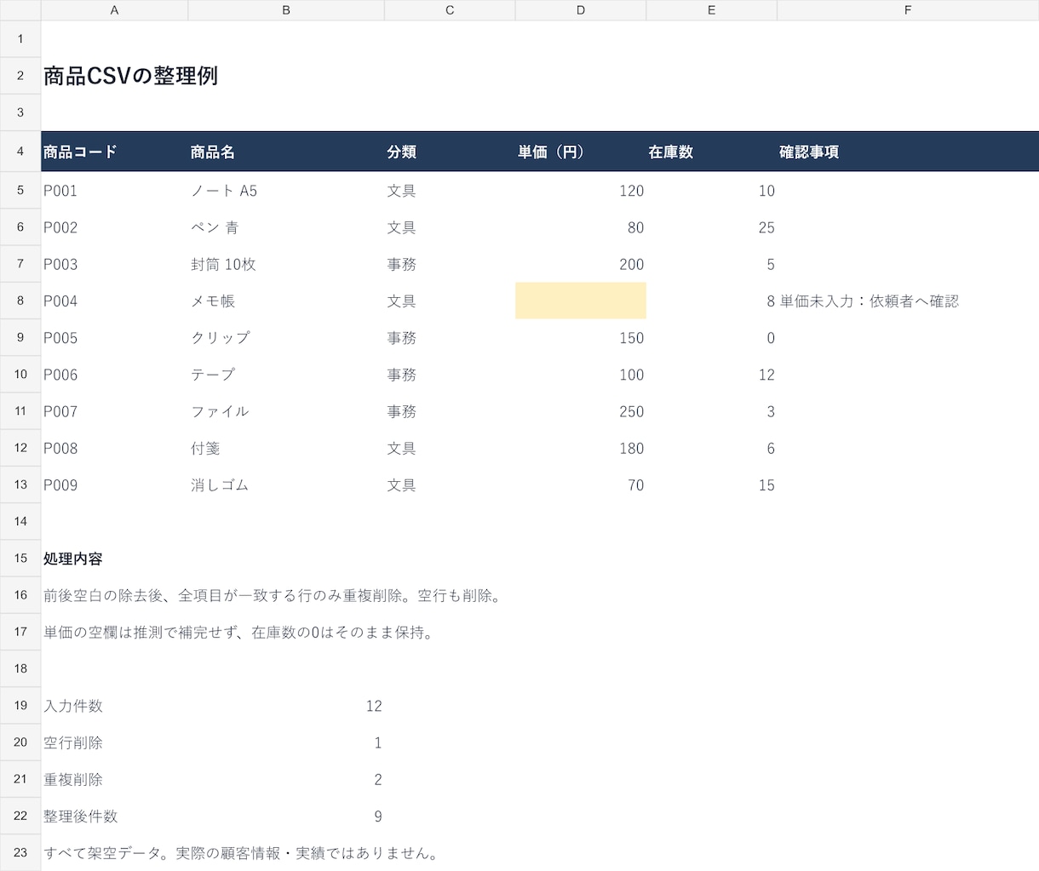Click the text starting with 単価の空欄は推測で
The width and height of the screenshot is (1039, 871).
pos(238,632)
